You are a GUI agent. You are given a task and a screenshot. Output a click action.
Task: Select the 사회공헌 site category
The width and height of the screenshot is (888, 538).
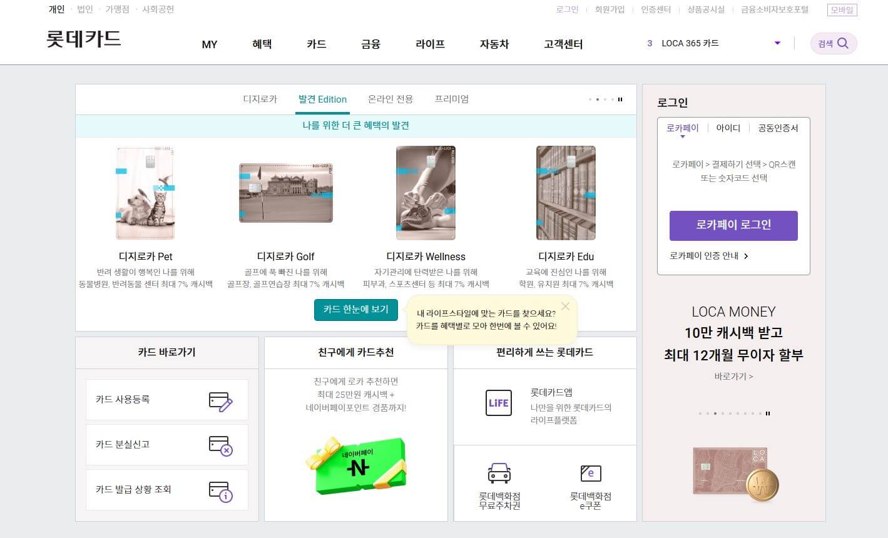[x=158, y=9]
